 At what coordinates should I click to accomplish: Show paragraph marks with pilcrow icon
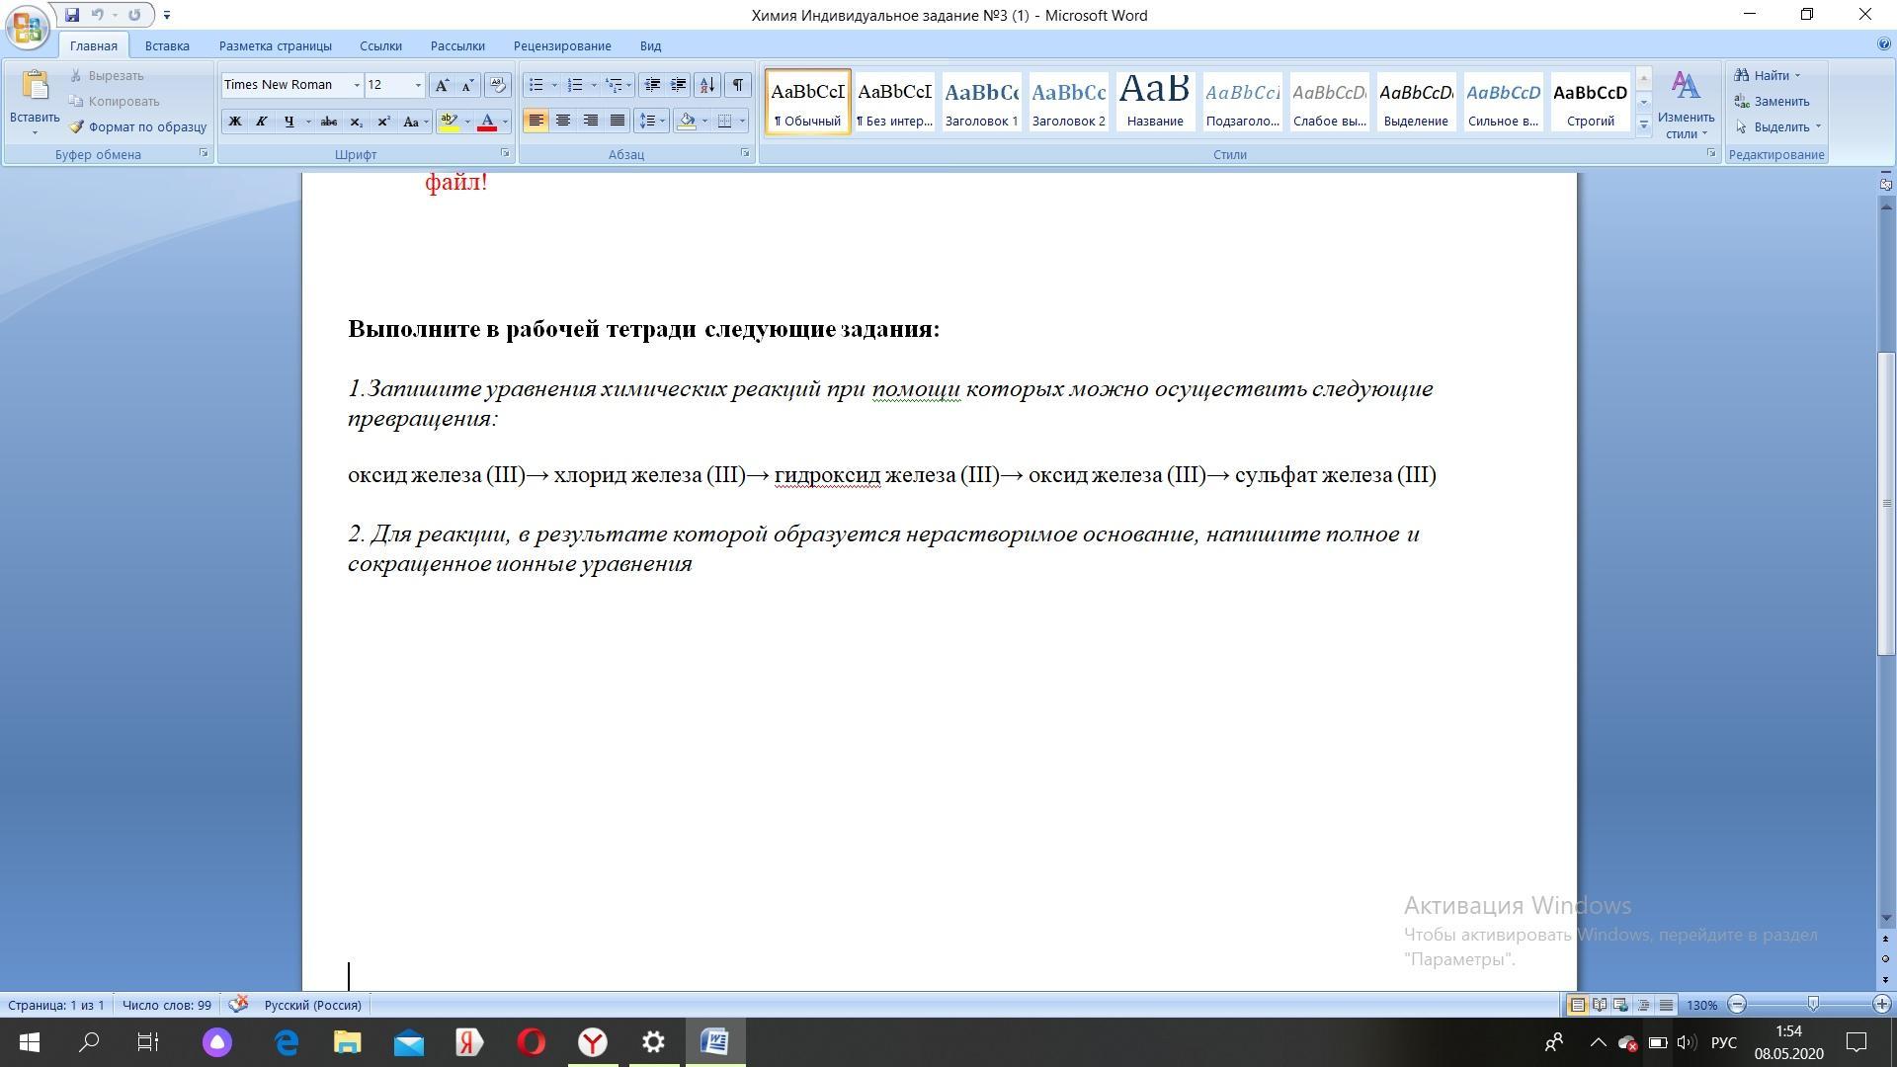point(738,85)
